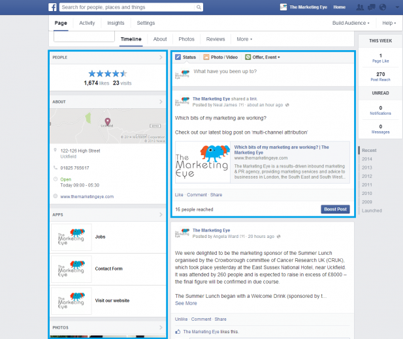403x339 pixels.
Task: Click the Boost Post button
Action: tap(335, 209)
